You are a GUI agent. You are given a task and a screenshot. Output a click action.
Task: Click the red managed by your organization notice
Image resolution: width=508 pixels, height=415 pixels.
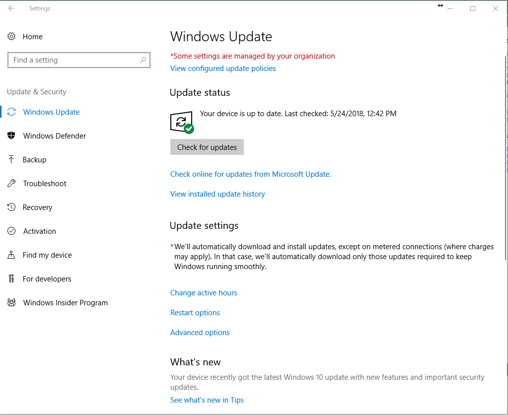click(x=253, y=56)
